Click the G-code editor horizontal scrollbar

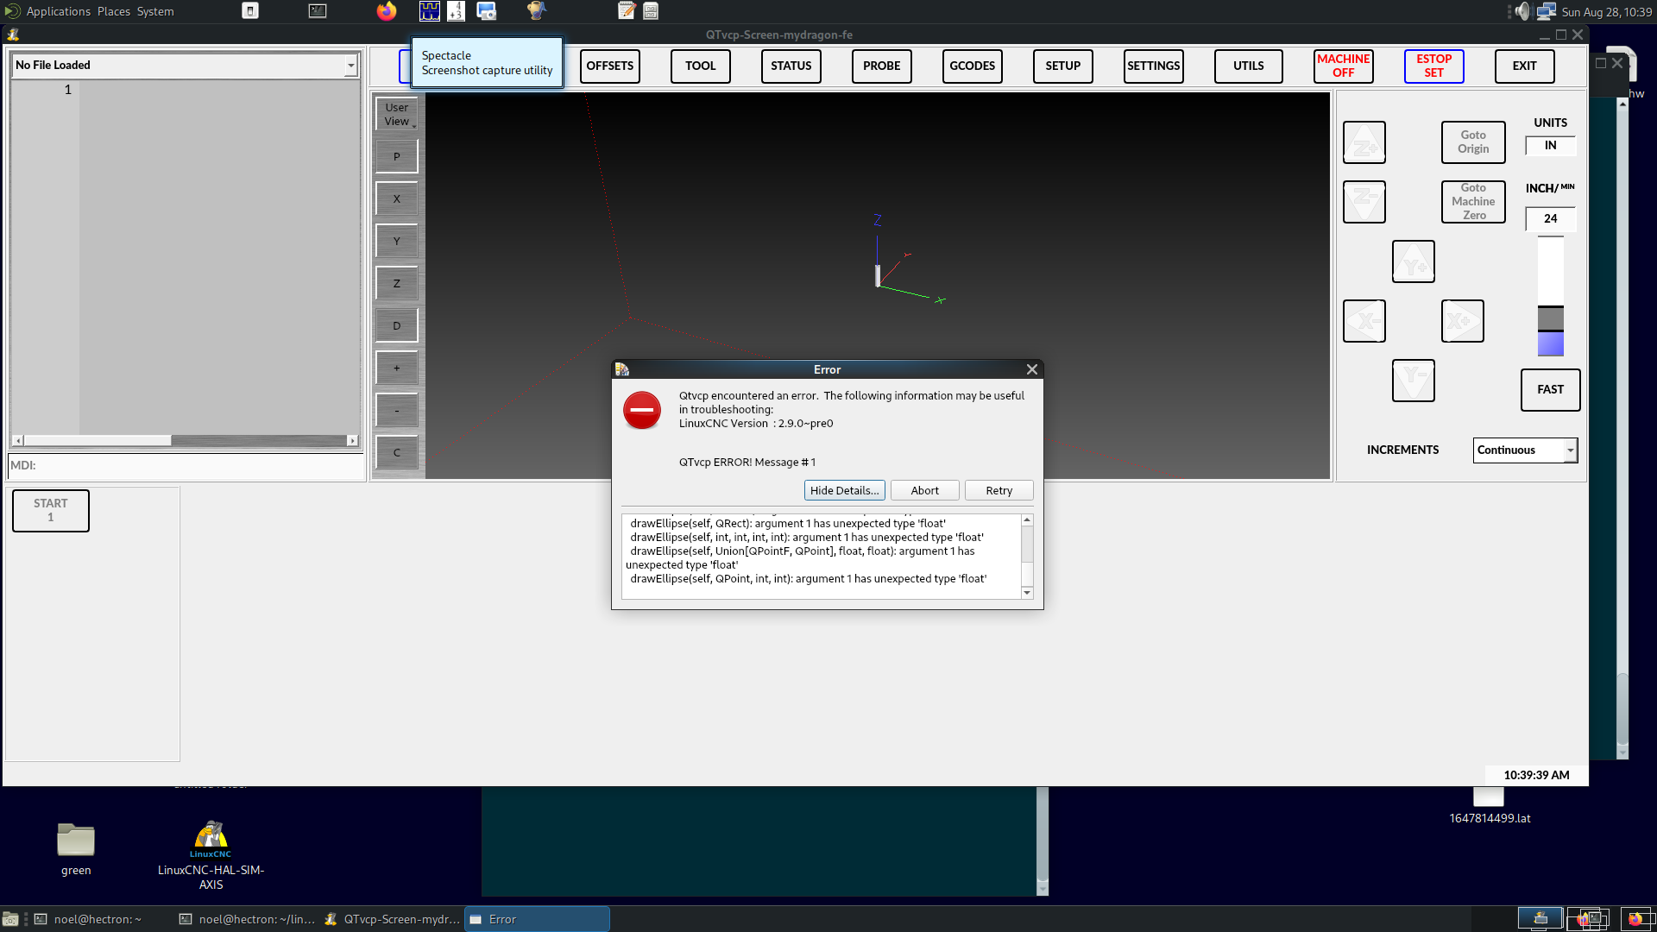pos(185,441)
